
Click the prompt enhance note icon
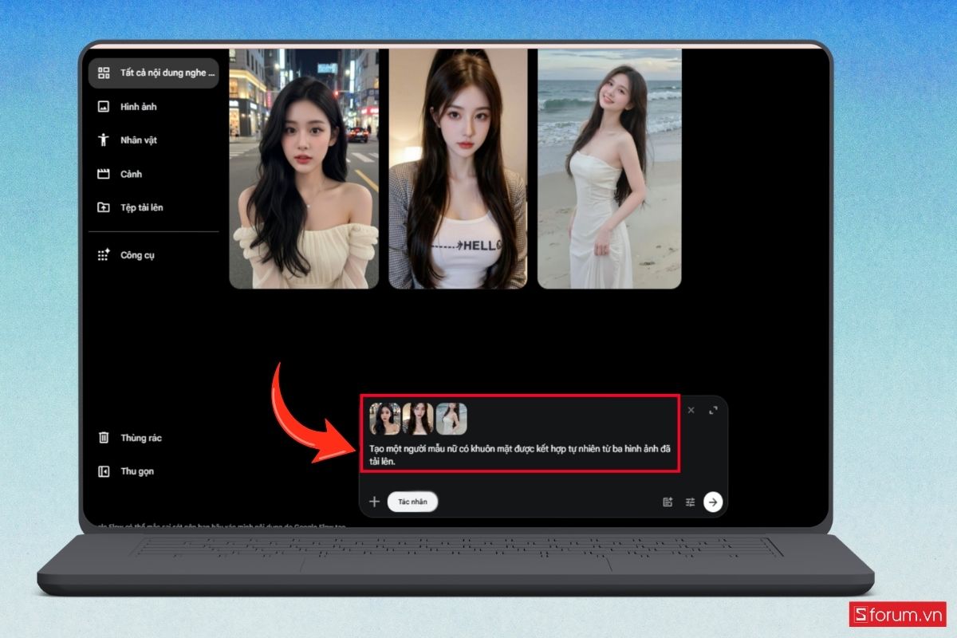point(668,502)
